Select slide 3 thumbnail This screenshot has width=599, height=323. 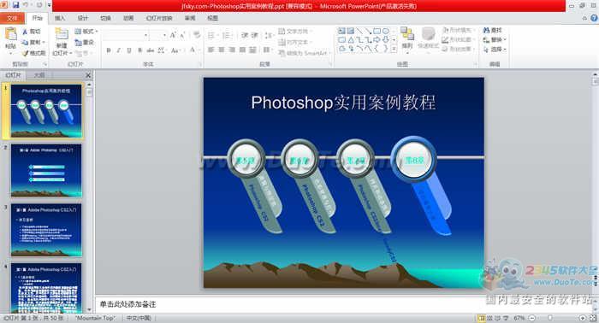tap(46, 230)
